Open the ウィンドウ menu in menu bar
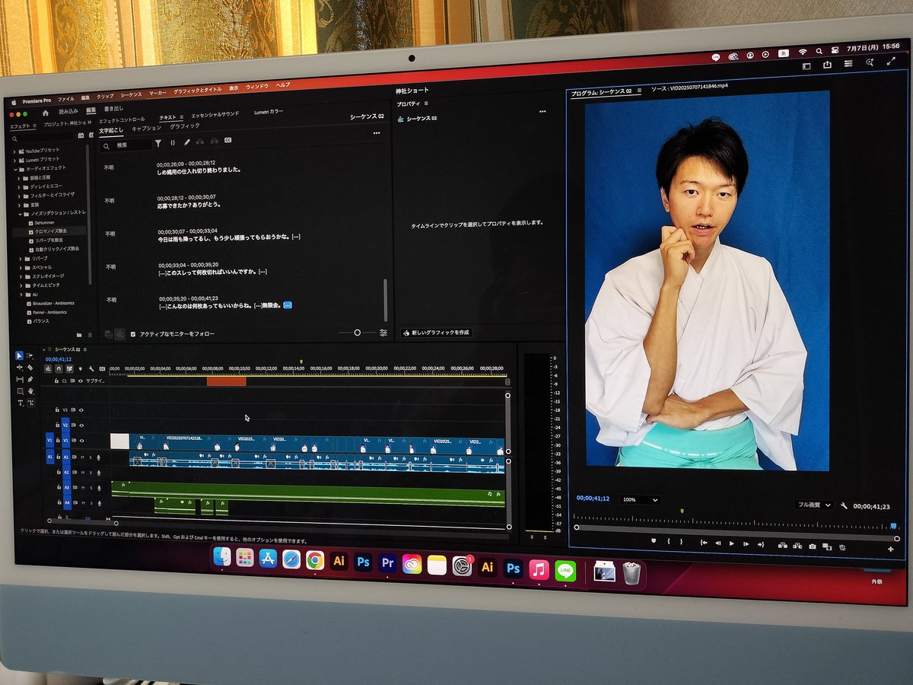This screenshot has height=685, width=913. (x=257, y=87)
